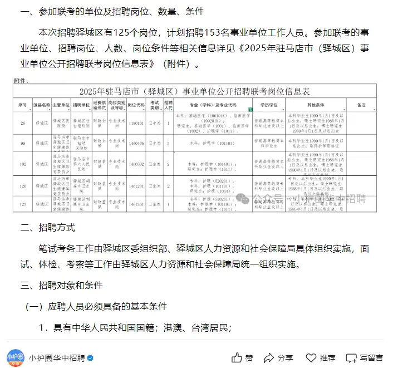The width and height of the screenshot is (393, 368).
Task: Click the green active filter icon on 专业 column
Action: coord(250,109)
